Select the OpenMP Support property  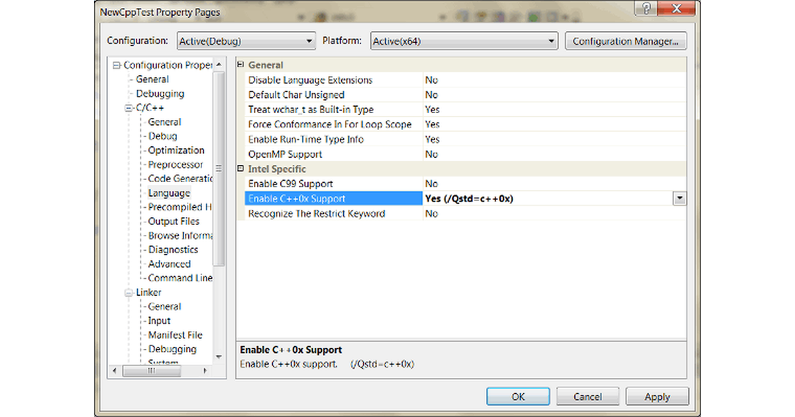285,154
